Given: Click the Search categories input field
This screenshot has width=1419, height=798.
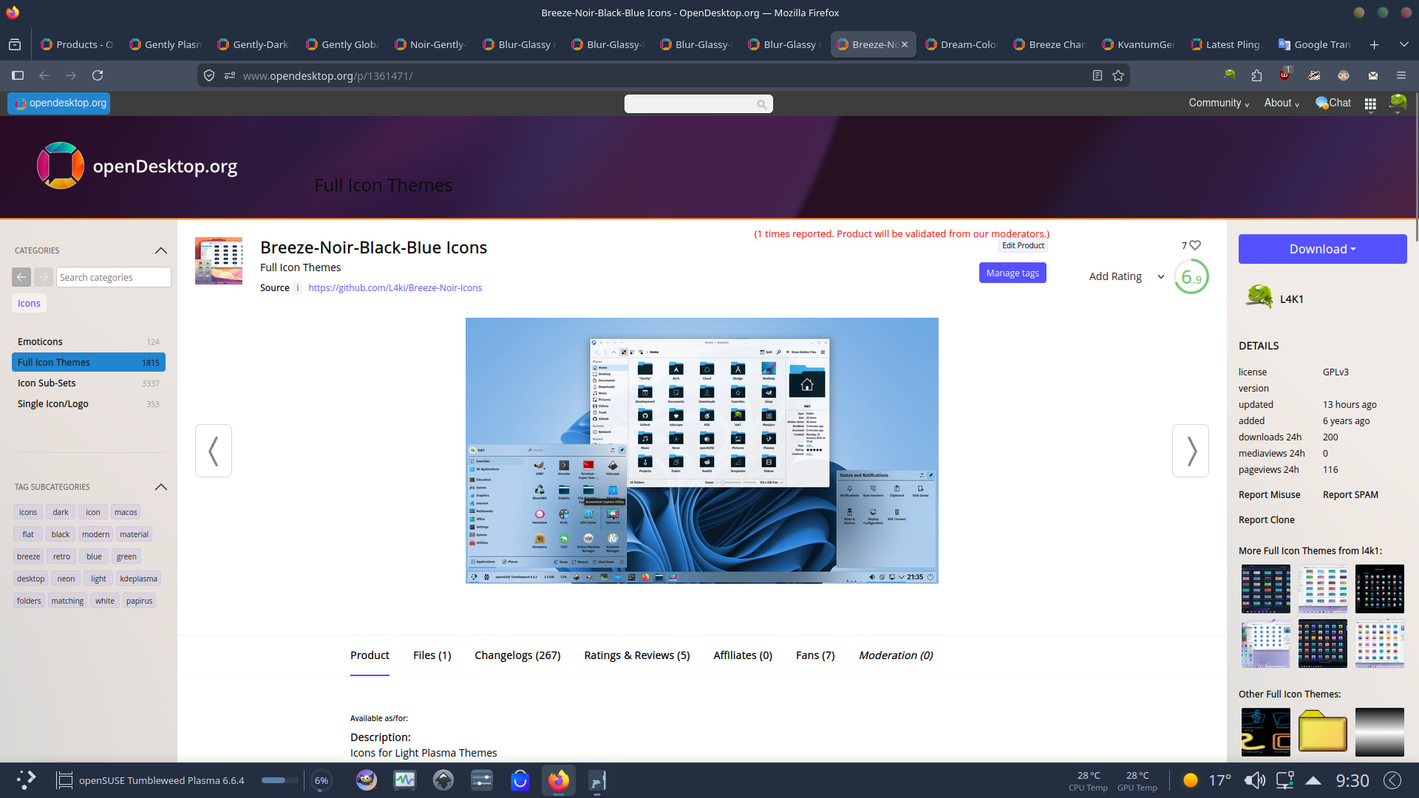Looking at the screenshot, I should click(113, 277).
